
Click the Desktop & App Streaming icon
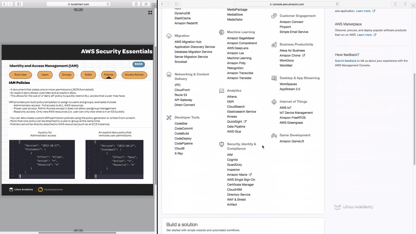click(274, 78)
